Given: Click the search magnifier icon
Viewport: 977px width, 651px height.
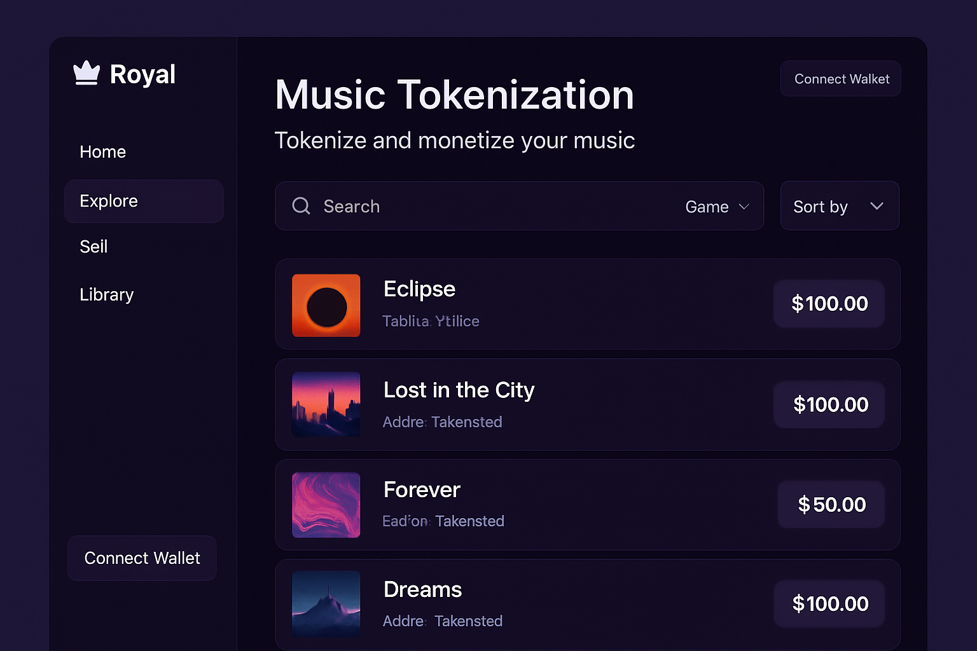Looking at the screenshot, I should [x=301, y=206].
